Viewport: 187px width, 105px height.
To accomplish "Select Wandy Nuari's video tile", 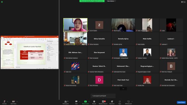I will click(75, 39).
